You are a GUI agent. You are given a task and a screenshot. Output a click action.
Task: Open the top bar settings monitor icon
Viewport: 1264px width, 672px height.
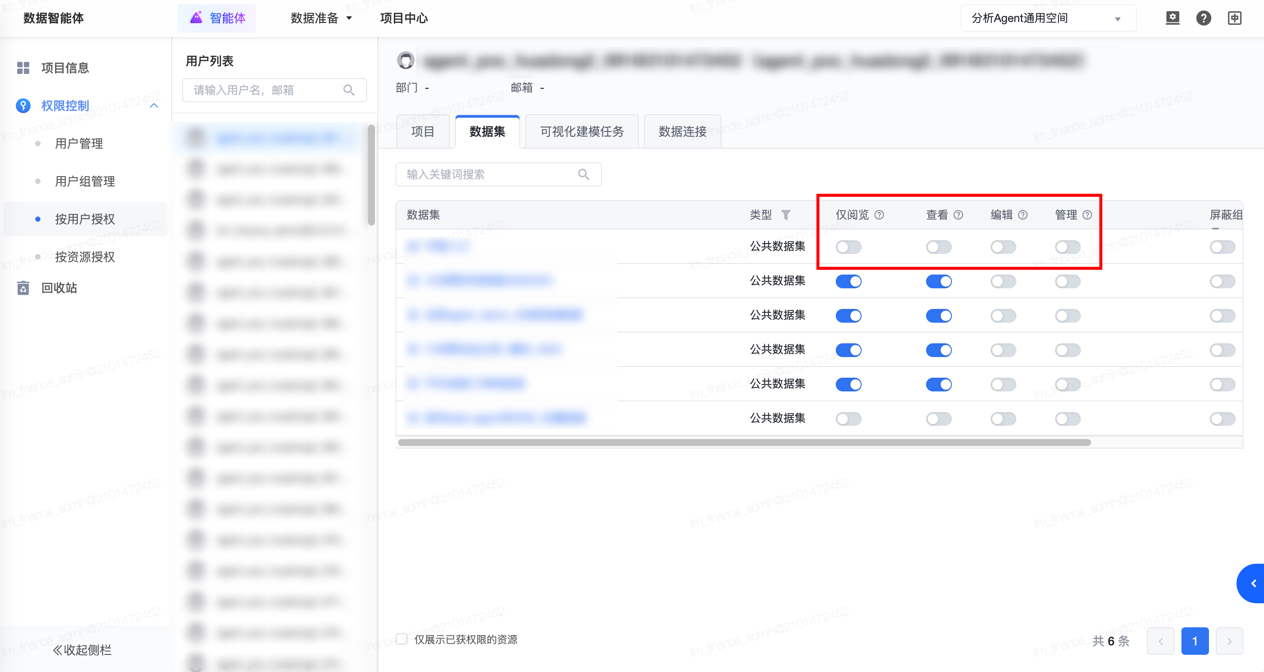[x=1173, y=18]
